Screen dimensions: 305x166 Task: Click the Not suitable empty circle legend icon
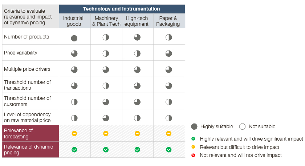coord(243,126)
